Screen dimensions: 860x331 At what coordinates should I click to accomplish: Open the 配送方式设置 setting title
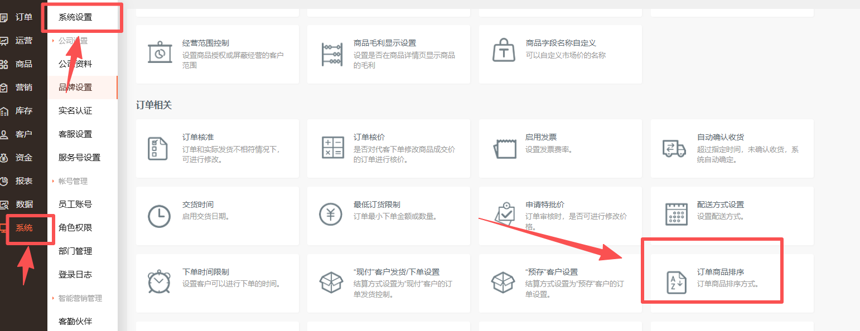point(721,205)
